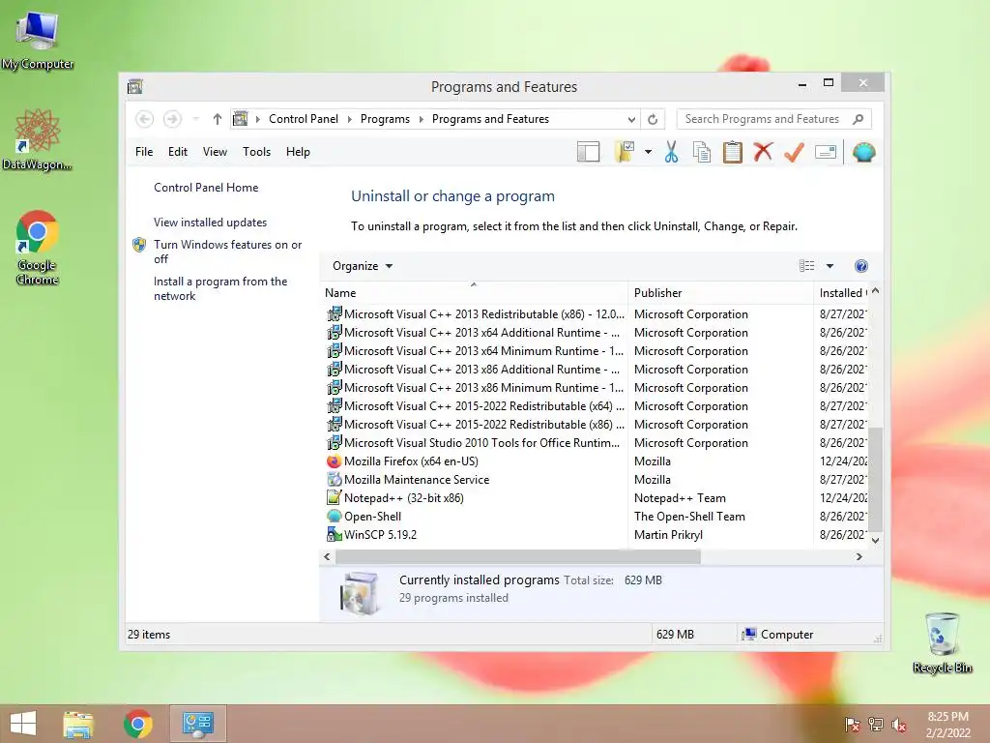This screenshot has width=990, height=743.
Task: Click the muted volume tray icon
Action: click(x=898, y=725)
